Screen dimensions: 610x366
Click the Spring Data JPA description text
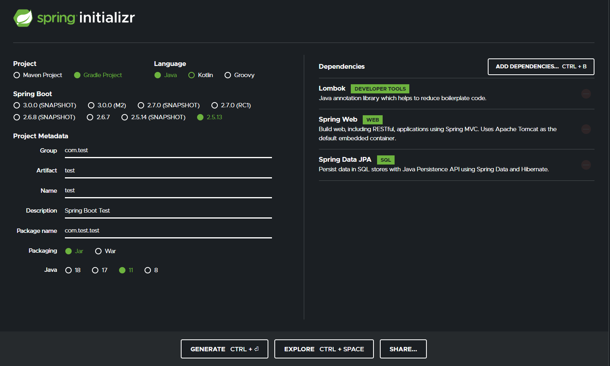434,169
